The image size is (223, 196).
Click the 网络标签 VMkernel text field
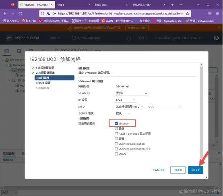(144, 86)
